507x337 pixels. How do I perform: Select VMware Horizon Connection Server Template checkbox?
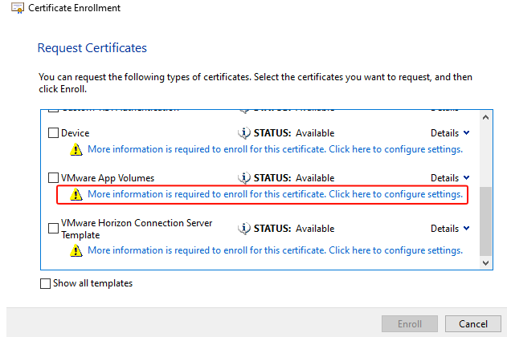point(53,228)
